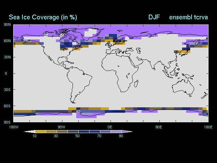Click the 'Sea Ice Coverage (in %)' title
Viewport: 217px width, 163px height.
pyautogui.click(x=42, y=17)
